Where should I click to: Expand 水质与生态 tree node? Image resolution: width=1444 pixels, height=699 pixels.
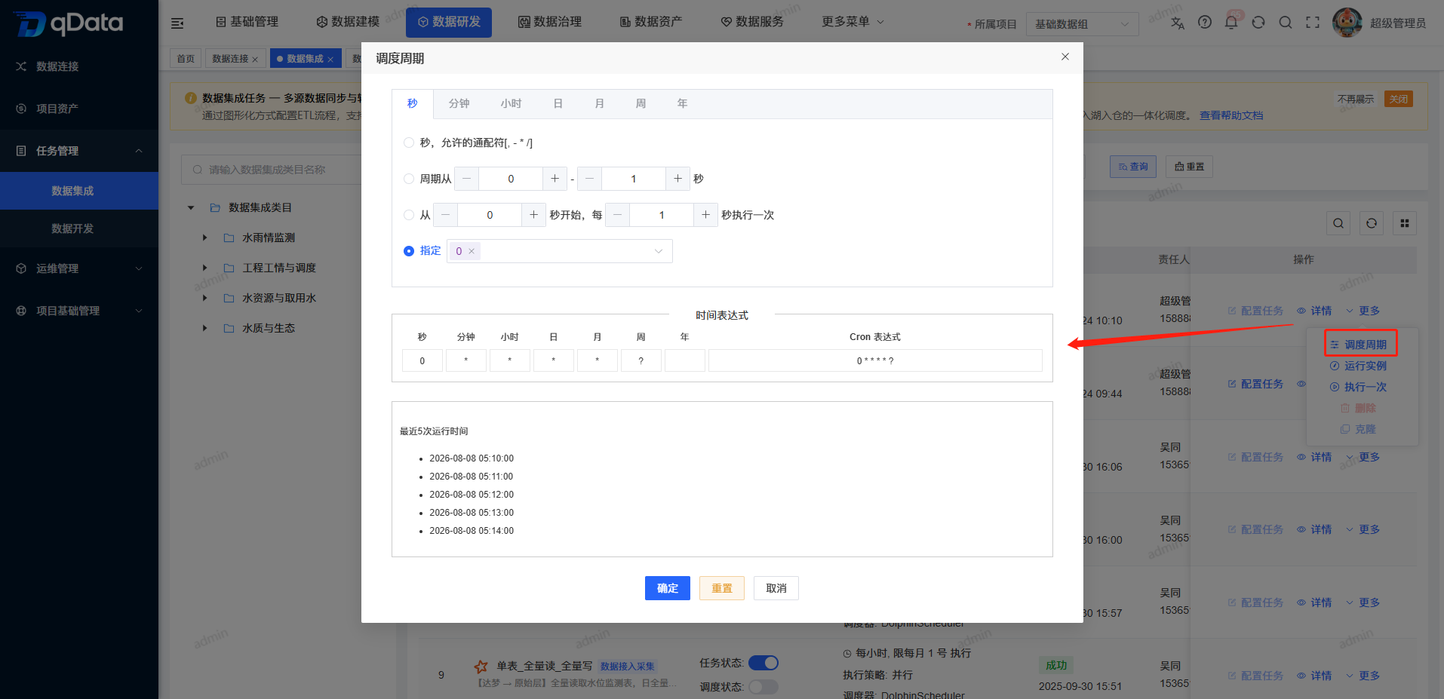click(x=204, y=328)
